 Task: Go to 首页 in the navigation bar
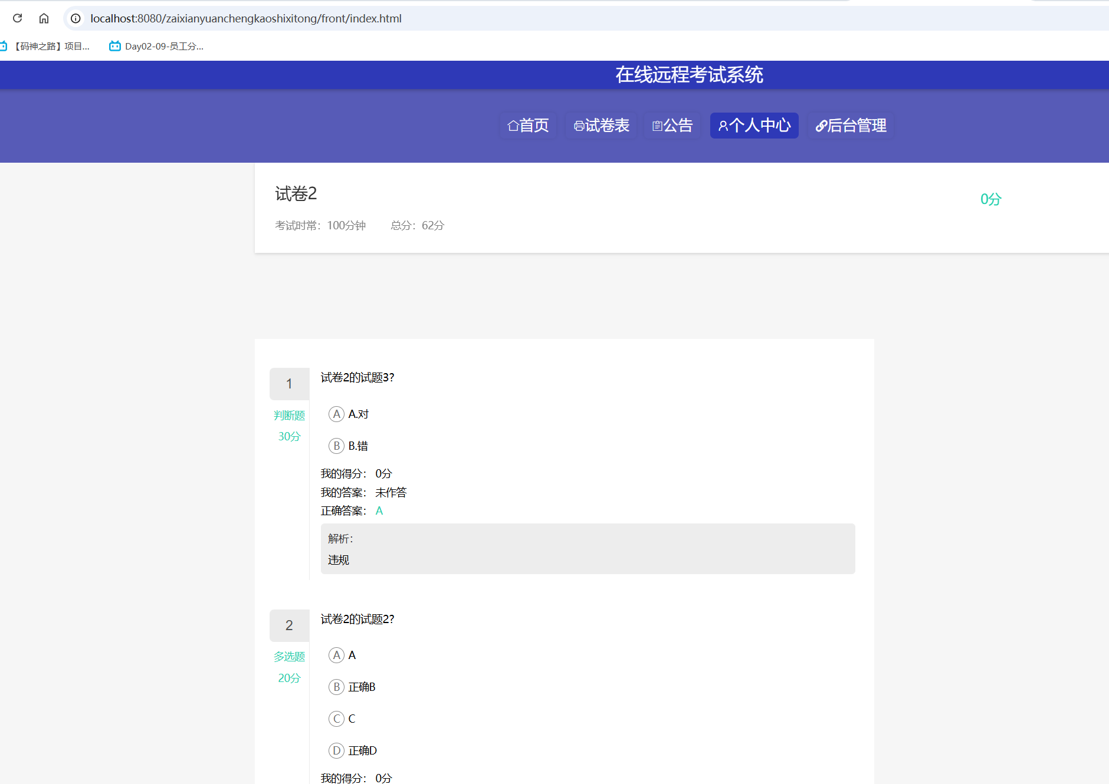click(x=528, y=126)
